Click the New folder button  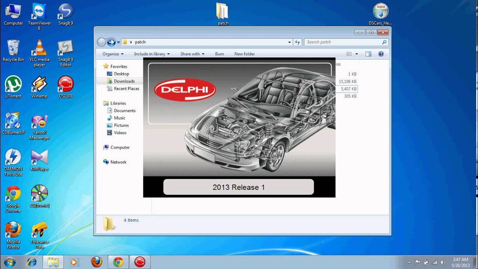click(244, 54)
